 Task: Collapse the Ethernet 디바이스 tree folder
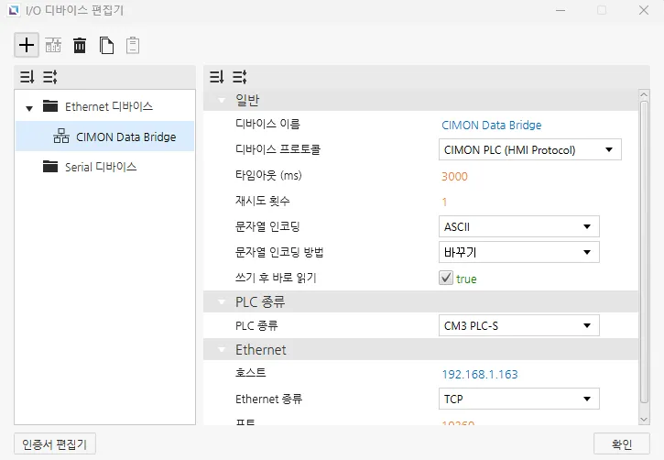(x=29, y=108)
